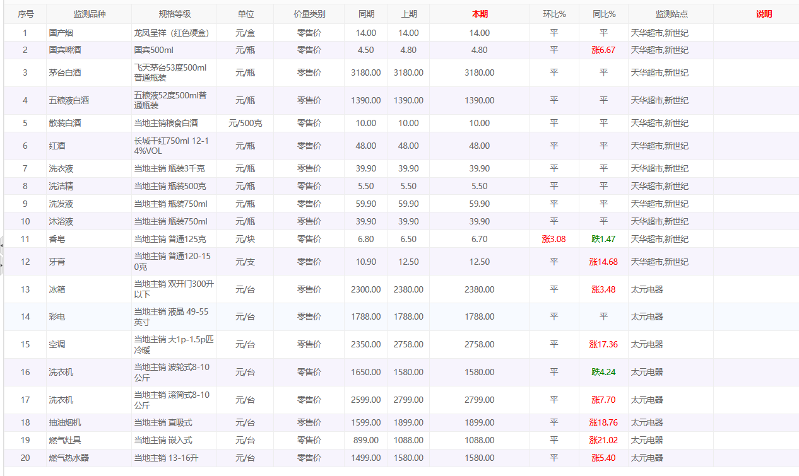Click the 序号 column header
799x476 pixels.
(x=25, y=14)
